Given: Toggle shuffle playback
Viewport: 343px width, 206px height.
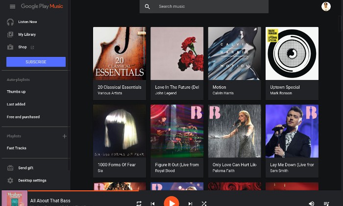Looking at the screenshot, I should (204, 204).
